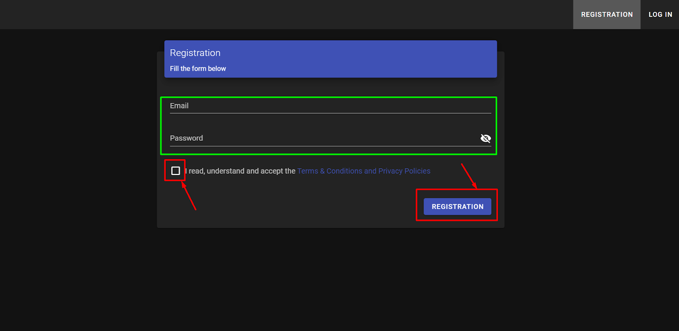
Task: Click the underline beneath the Email field
Action: pos(330,113)
